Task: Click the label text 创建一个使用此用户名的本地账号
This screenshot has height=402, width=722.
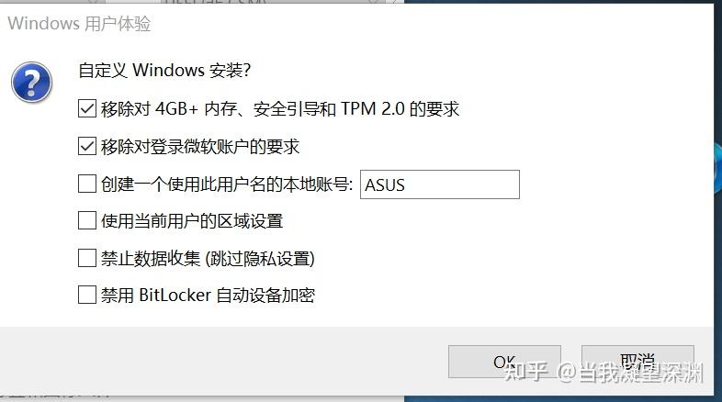Action: pos(227,184)
